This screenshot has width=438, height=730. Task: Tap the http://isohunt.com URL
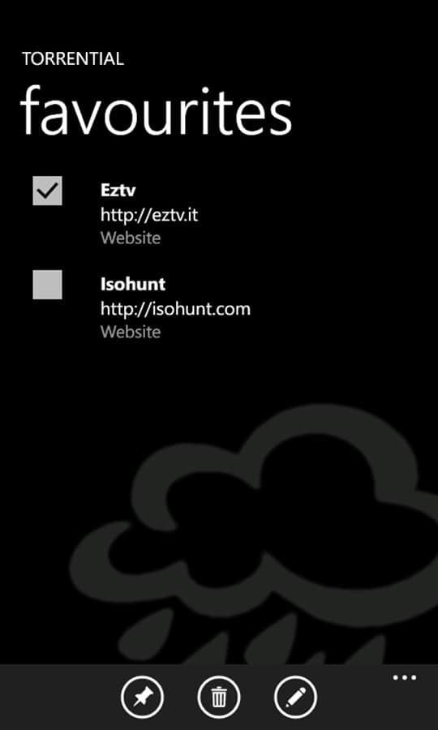[x=175, y=309]
